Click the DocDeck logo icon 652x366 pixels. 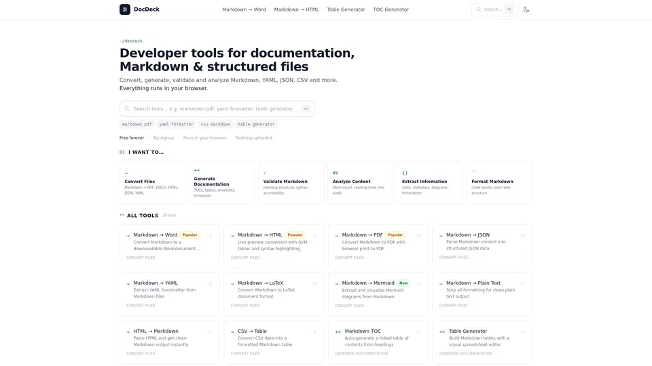[x=125, y=9]
